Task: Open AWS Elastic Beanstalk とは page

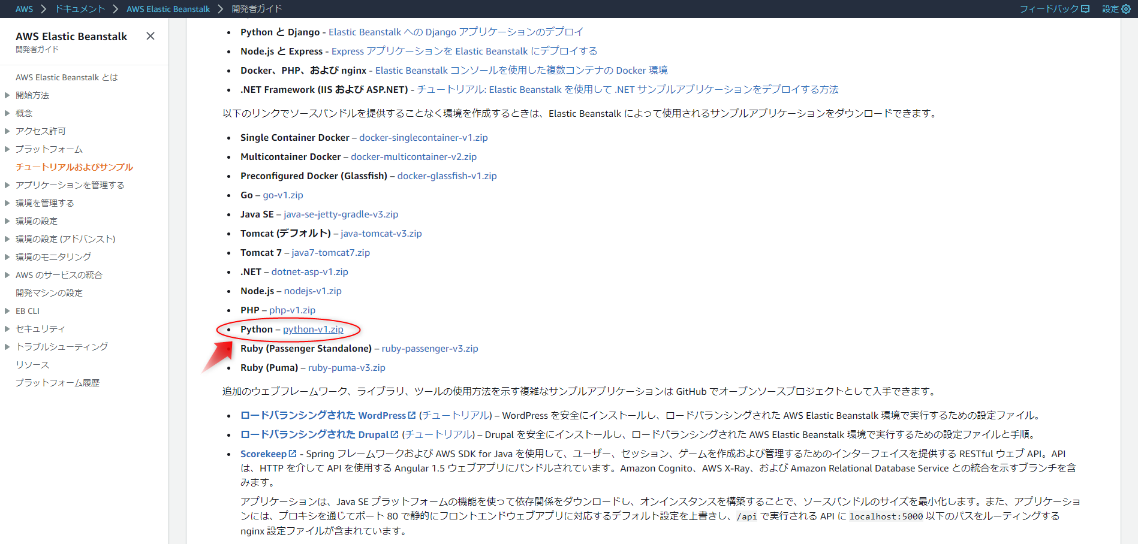Action: point(67,77)
